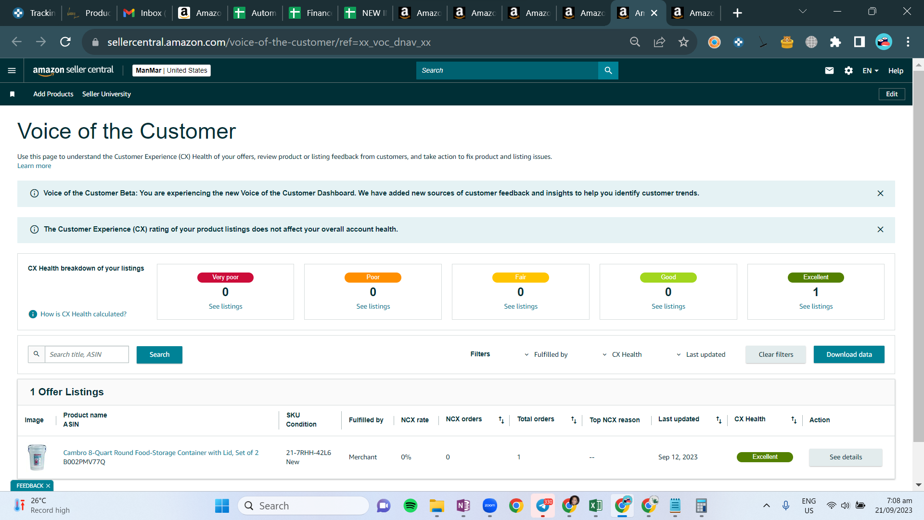Screen dimensions: 924x520
Task: Reload the page with browser refresh
Action: pyautogui.click(x=65, y=42)
